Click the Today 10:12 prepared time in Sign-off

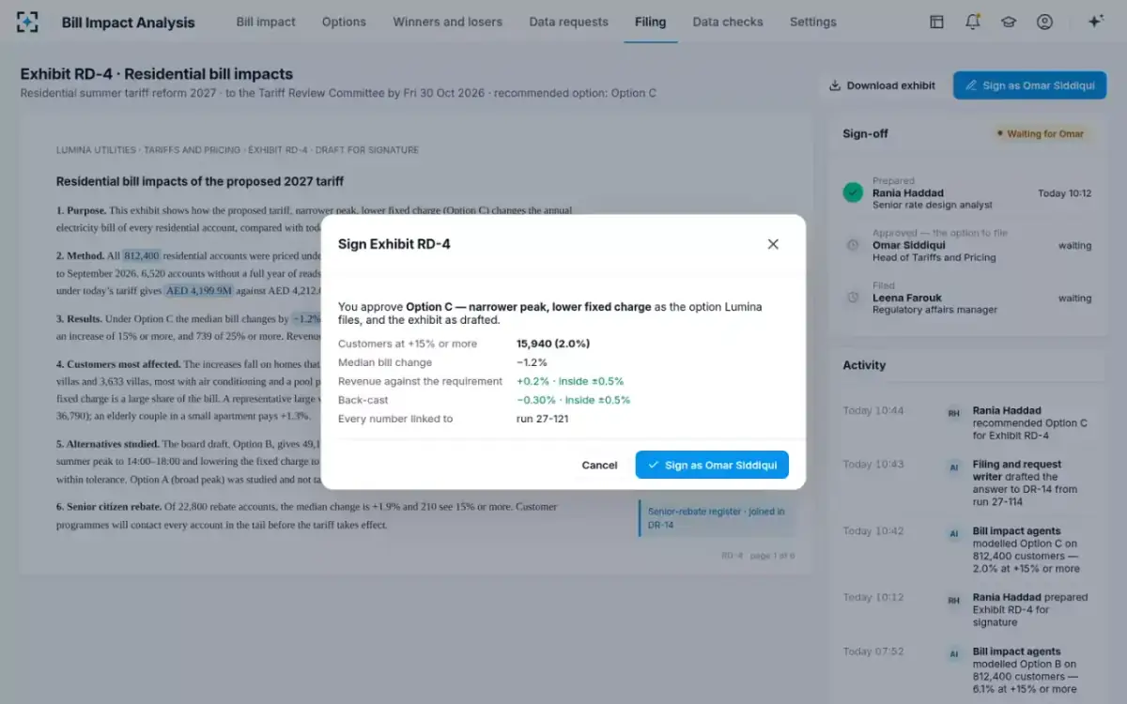click(x=1064, y=193)
